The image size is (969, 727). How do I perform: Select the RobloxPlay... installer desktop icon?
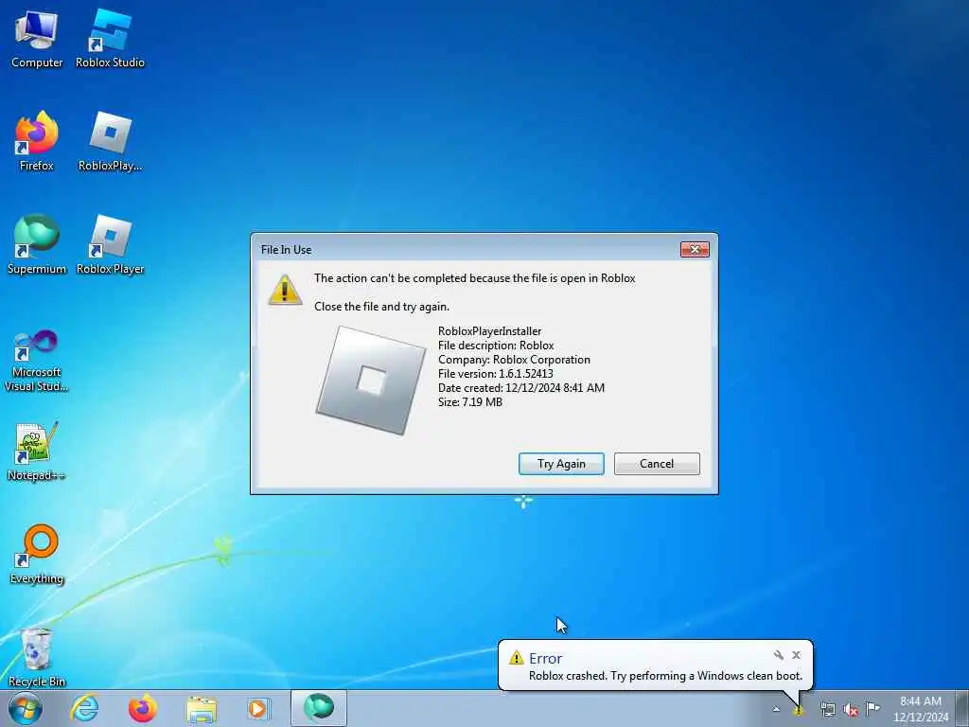(x=110, y=142)
